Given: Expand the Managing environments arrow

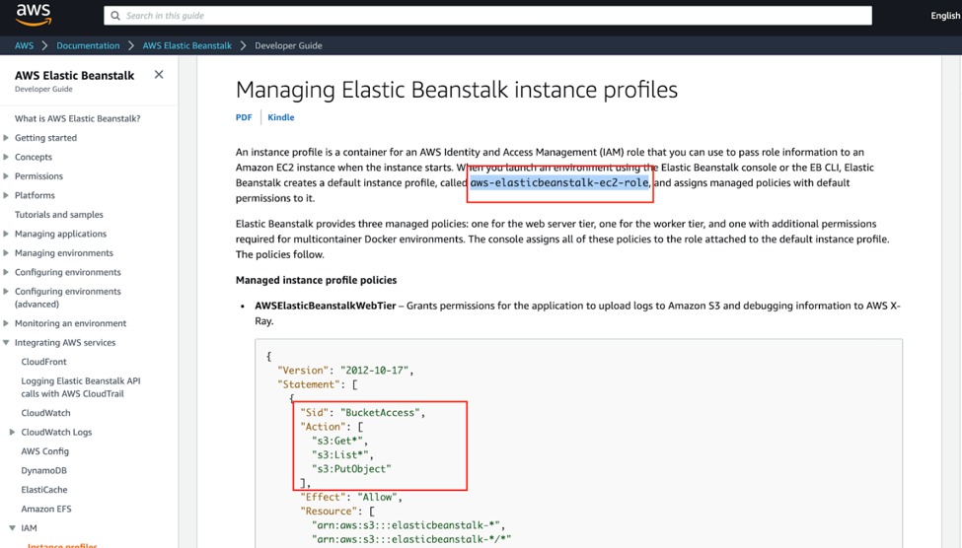Looking at the screenshot, I should pyautogui.click(x=6, y=252).
